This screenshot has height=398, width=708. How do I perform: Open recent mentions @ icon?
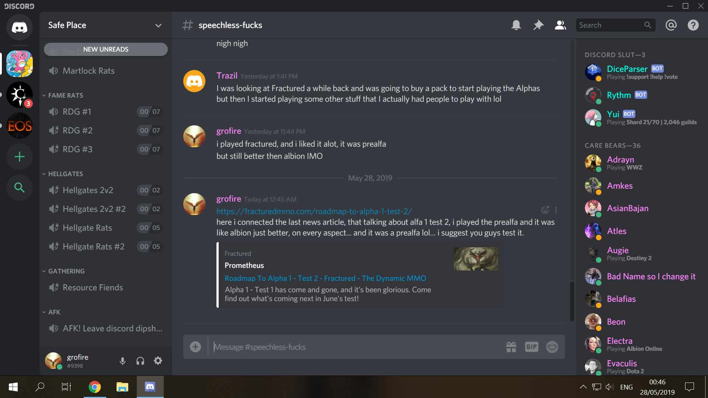click(671, 25)
